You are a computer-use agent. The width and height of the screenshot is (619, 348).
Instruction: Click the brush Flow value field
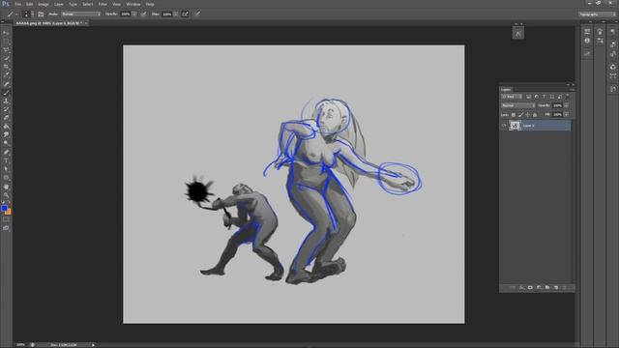[x=167, y=14]
